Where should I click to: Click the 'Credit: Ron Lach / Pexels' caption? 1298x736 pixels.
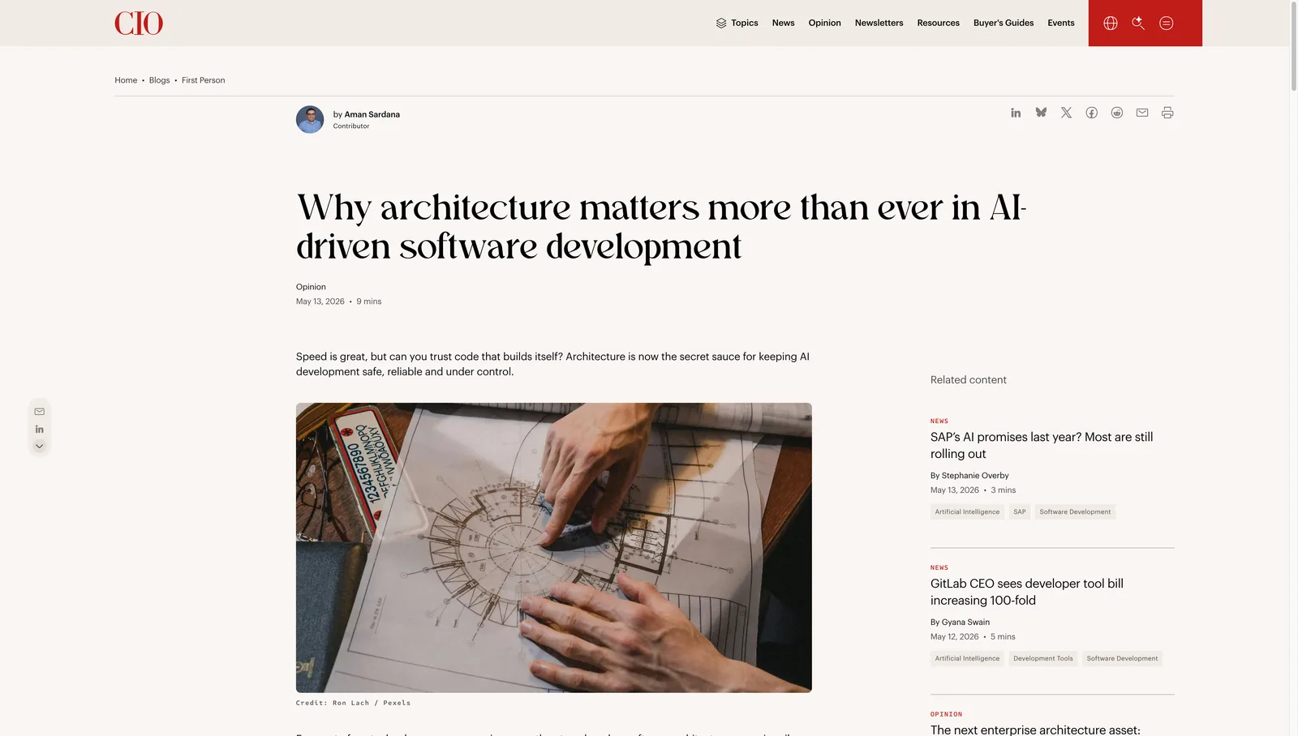click(x=353, y=703)
